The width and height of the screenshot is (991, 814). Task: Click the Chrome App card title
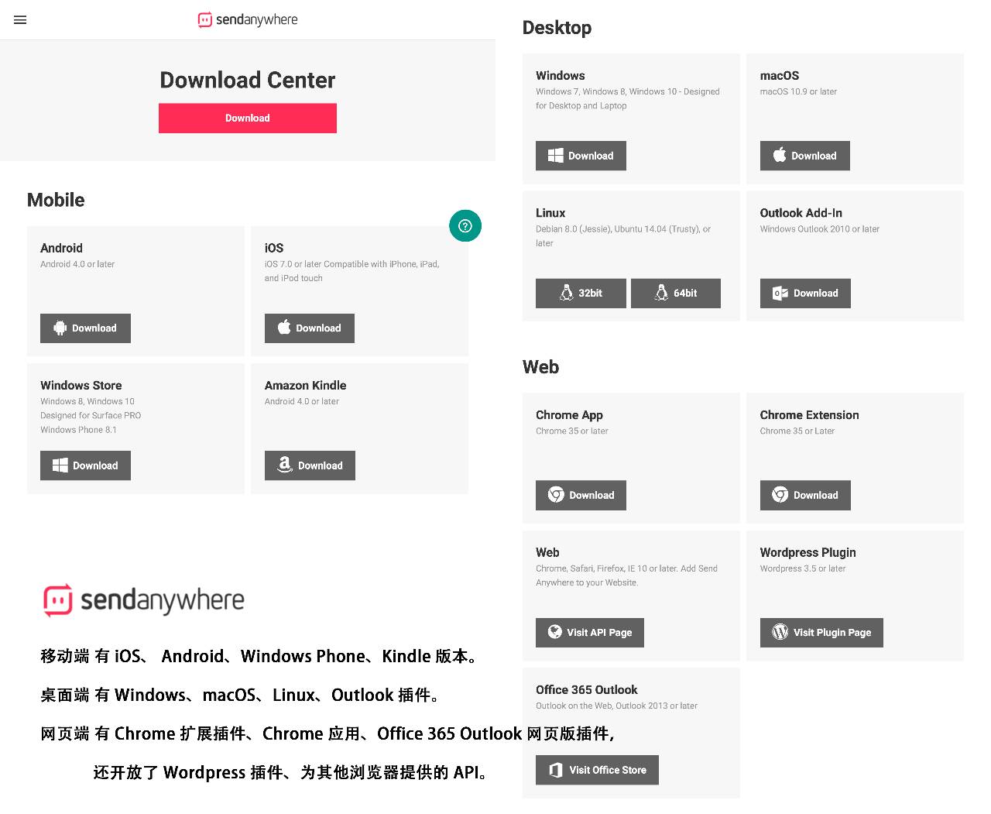tap(569, 415)
